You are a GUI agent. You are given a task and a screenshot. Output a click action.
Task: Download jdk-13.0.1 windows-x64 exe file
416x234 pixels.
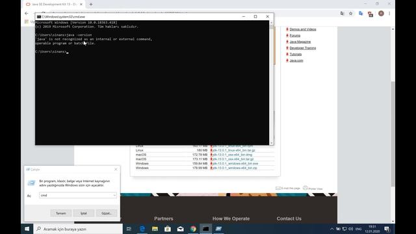[235, 163]
